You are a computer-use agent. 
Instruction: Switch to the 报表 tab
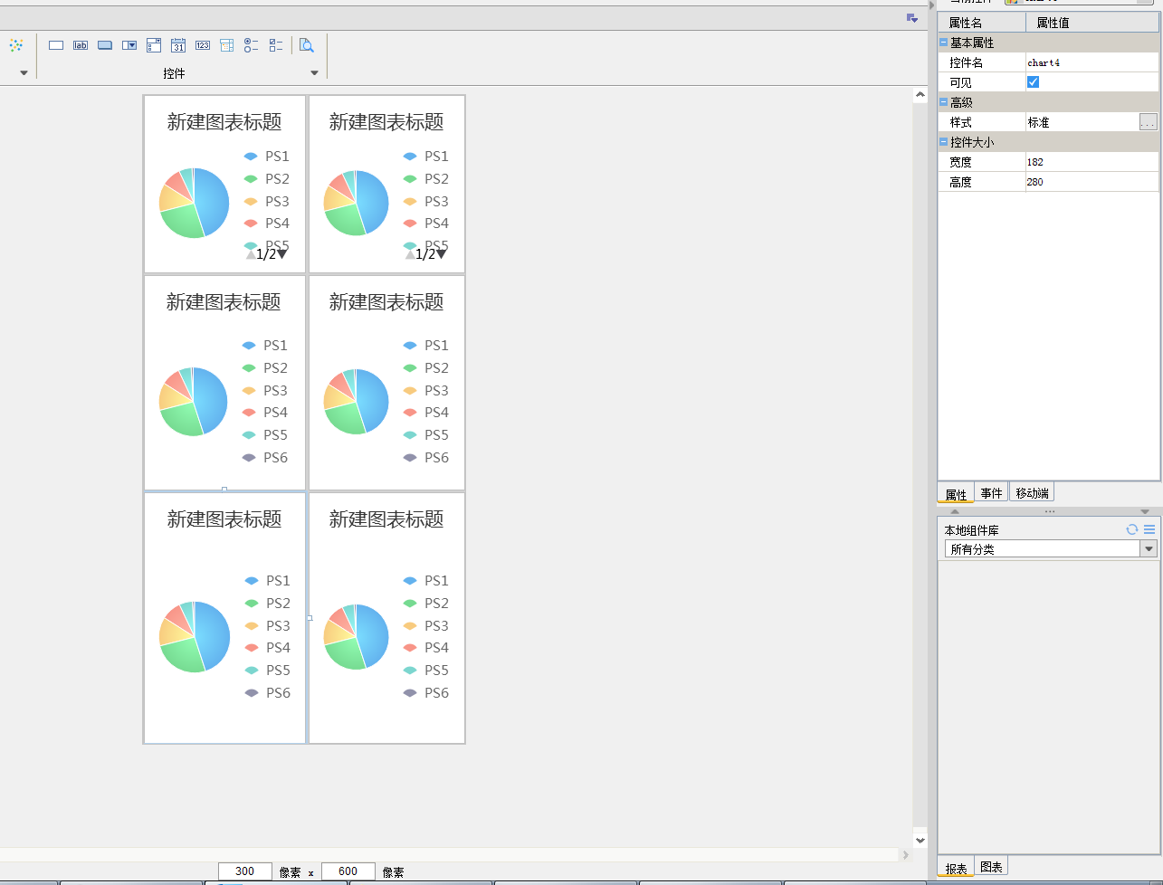pos(956,867)
